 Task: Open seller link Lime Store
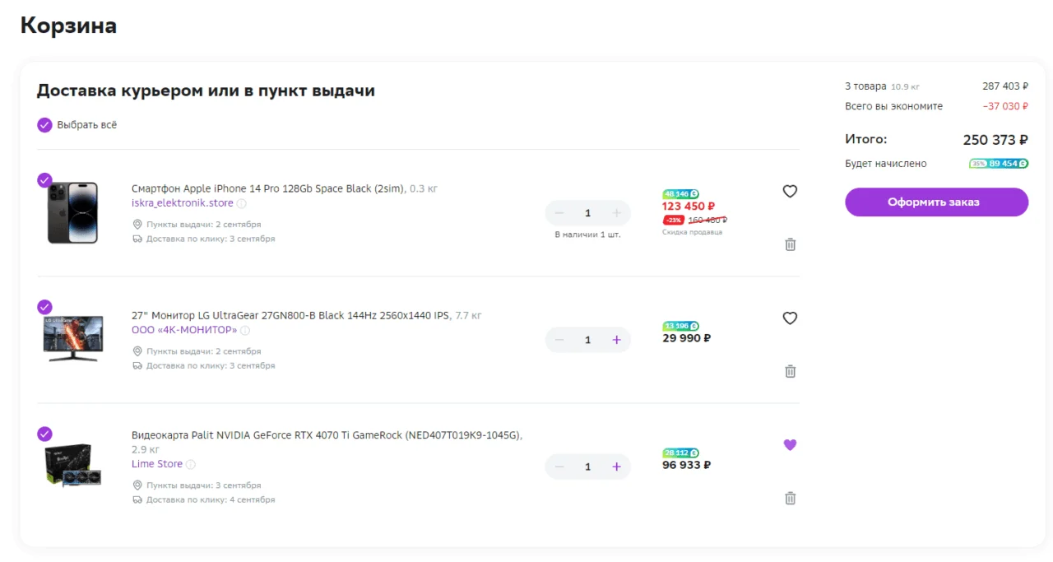(157, 464)
